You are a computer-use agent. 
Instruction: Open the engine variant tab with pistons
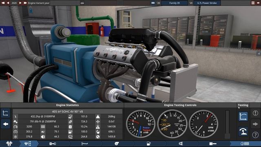(x=28, y=143)
